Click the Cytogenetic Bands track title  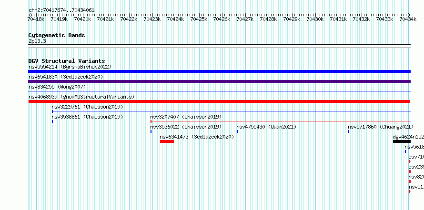(57, 35)
